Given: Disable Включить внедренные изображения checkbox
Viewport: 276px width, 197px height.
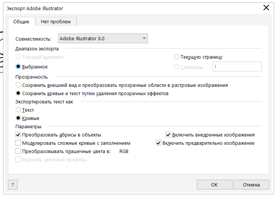Looking at the screenshot, I should pos(168,135).
